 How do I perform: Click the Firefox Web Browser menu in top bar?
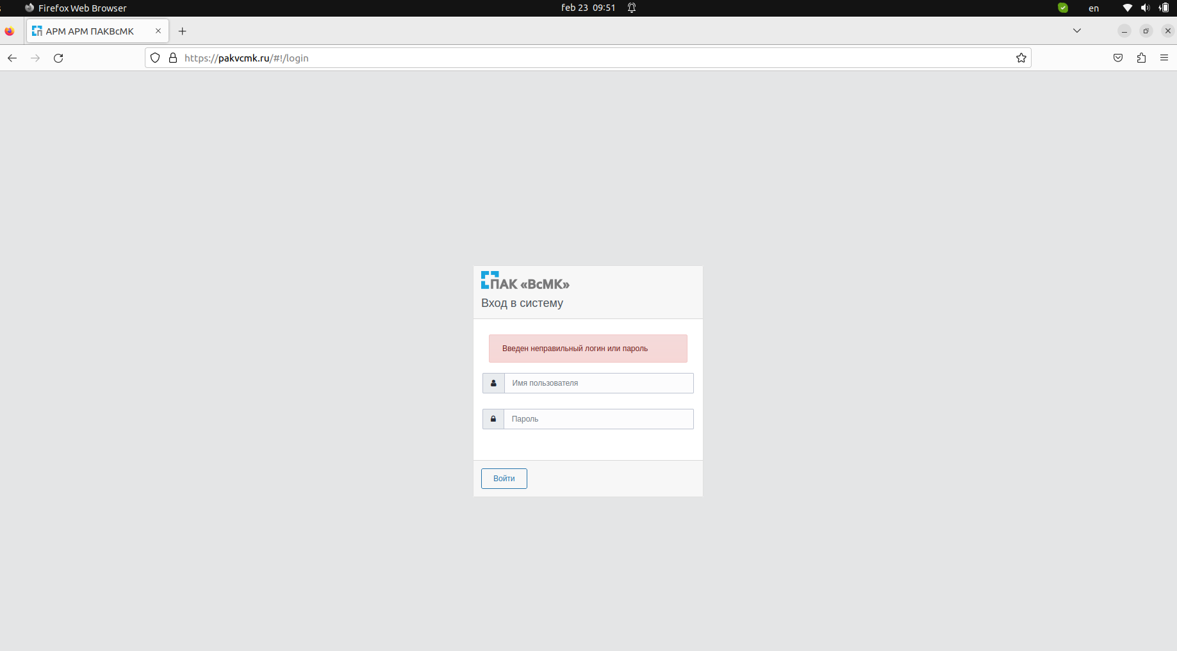76,8
